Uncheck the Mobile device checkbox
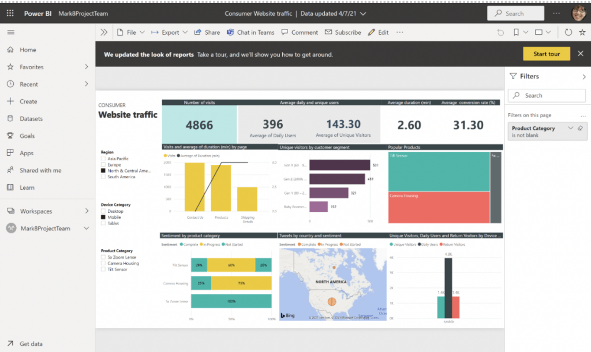The width and height of the screenshot is (591, 352). (x=103, y=218)
